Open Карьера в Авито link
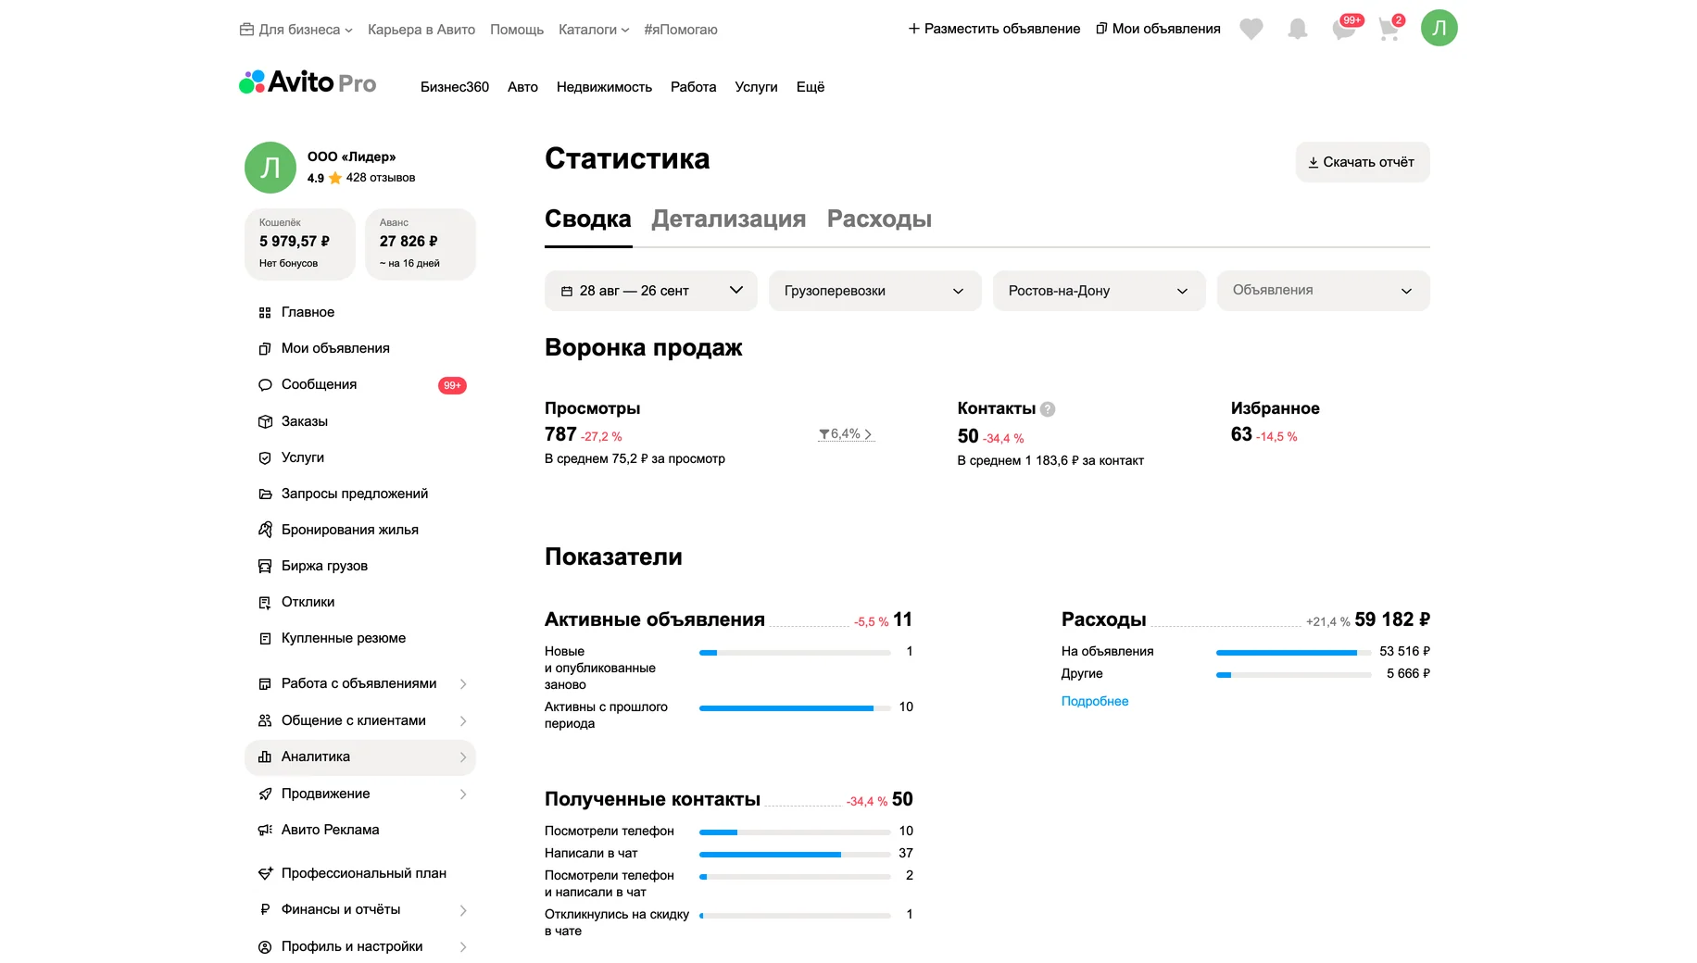Screen dimensions: 1697x963 (x=421, y=30)
